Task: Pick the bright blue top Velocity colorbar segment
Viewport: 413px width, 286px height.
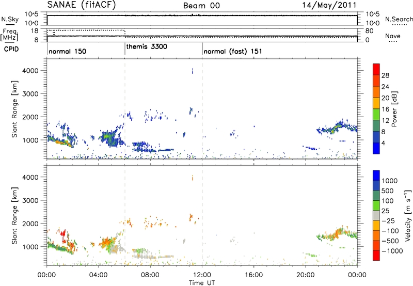Action: (x=376, y=176)
